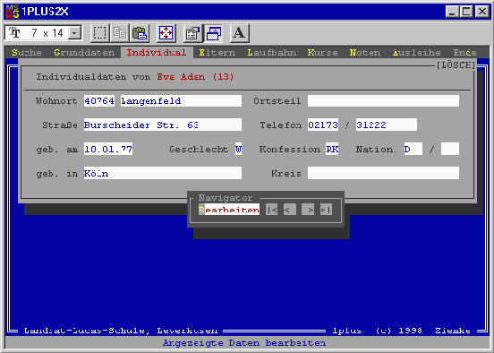Click the empty second Nation field
The width and height of the screenshot is (494, 353).
point(450,149)
